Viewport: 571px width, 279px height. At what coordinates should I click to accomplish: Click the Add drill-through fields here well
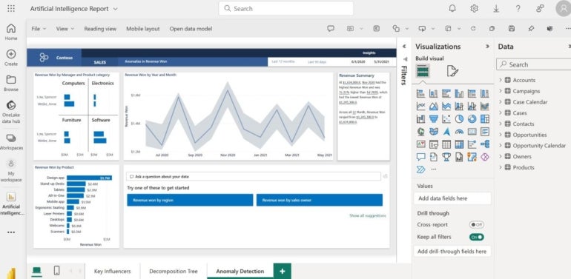(452, 252)
